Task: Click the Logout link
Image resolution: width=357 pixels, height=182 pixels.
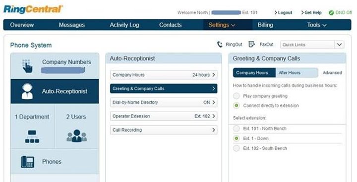Action: [283, 13]
